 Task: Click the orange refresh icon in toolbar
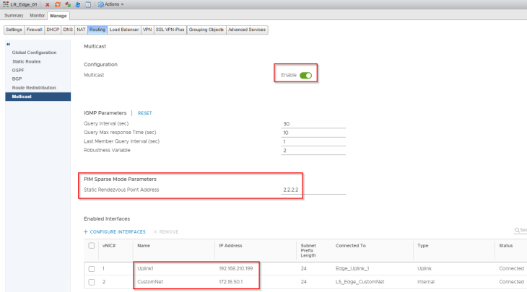(x=57, y=4)
